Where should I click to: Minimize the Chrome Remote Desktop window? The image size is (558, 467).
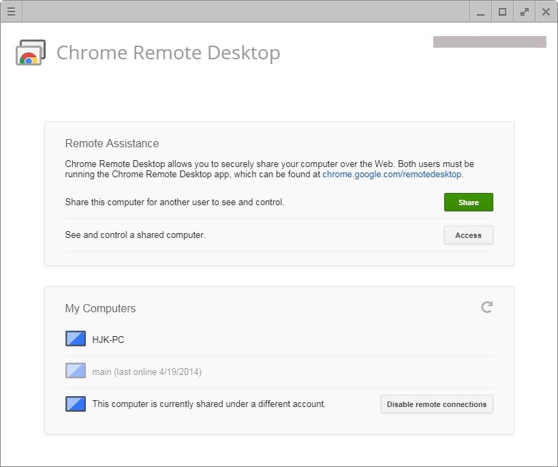click(x=481, y=12)
